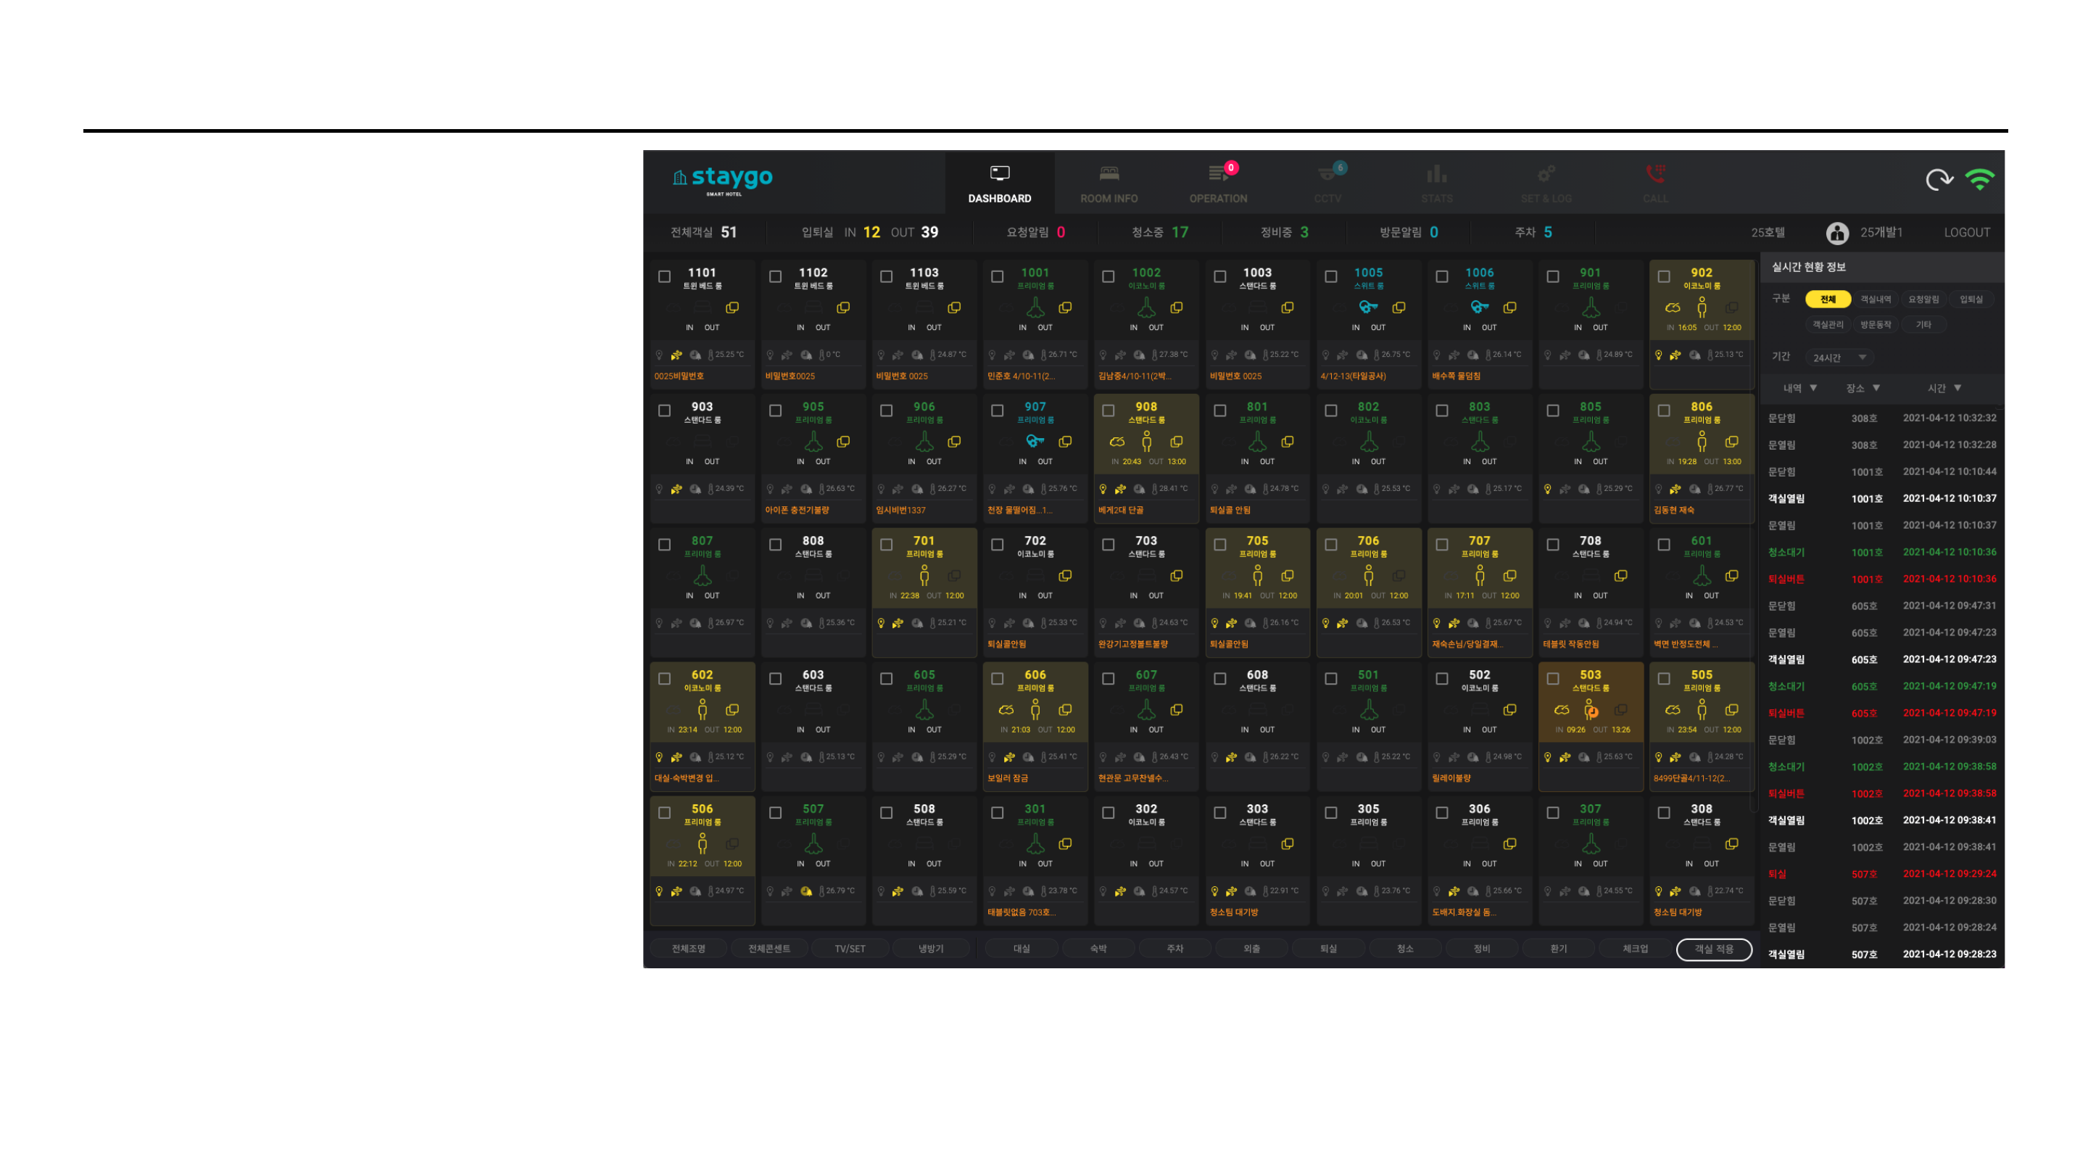Click the green Wi-Fi status icon
The image size is (2088, 1175).
point(1979,180)
